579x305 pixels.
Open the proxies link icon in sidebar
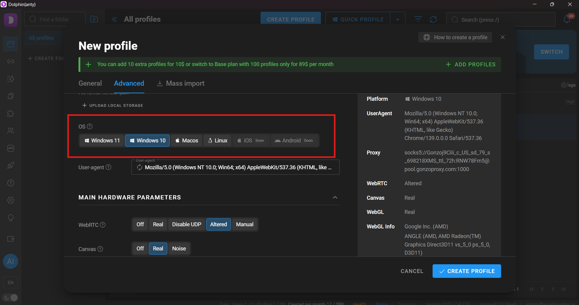11,62
